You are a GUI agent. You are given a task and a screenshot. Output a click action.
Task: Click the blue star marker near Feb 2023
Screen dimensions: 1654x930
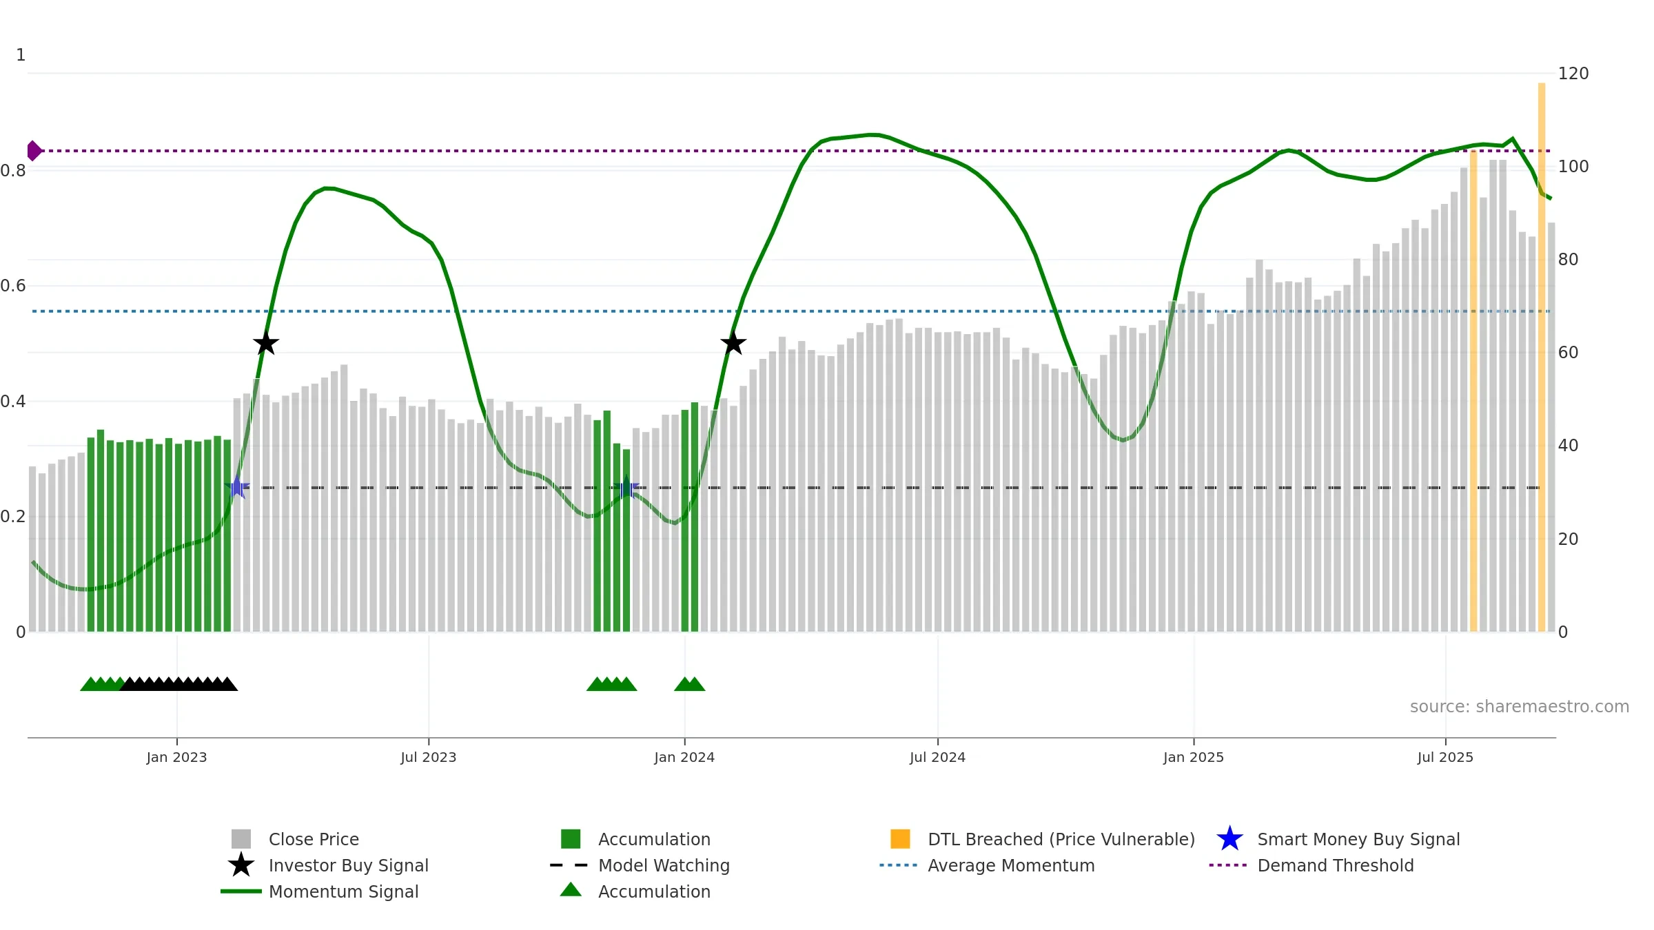tap(237, 487)
